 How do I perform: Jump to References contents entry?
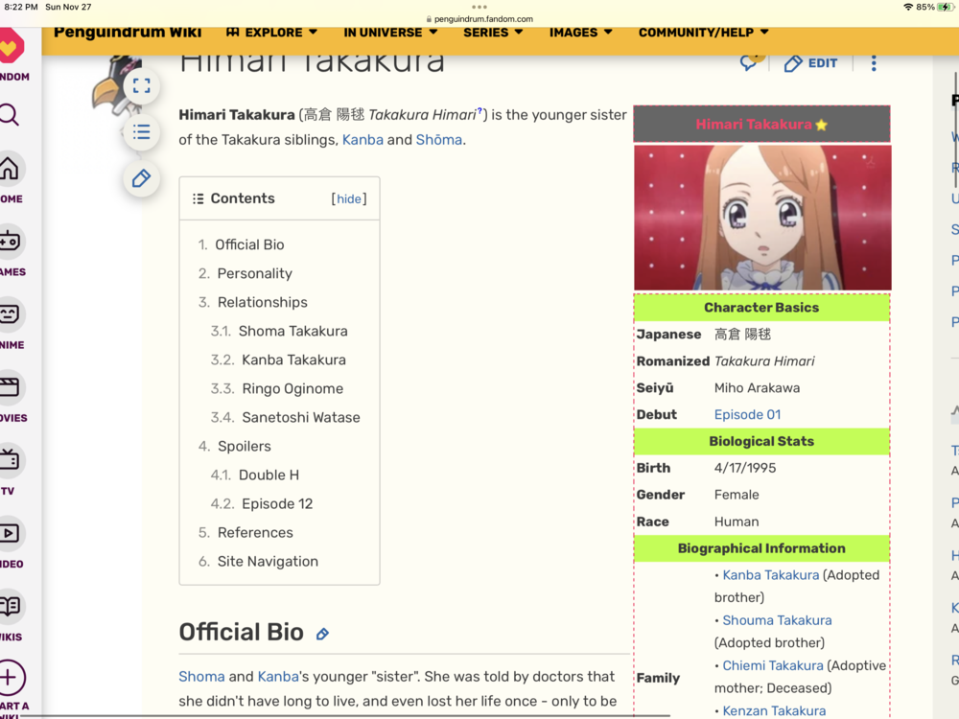click(x=255, y=532)
